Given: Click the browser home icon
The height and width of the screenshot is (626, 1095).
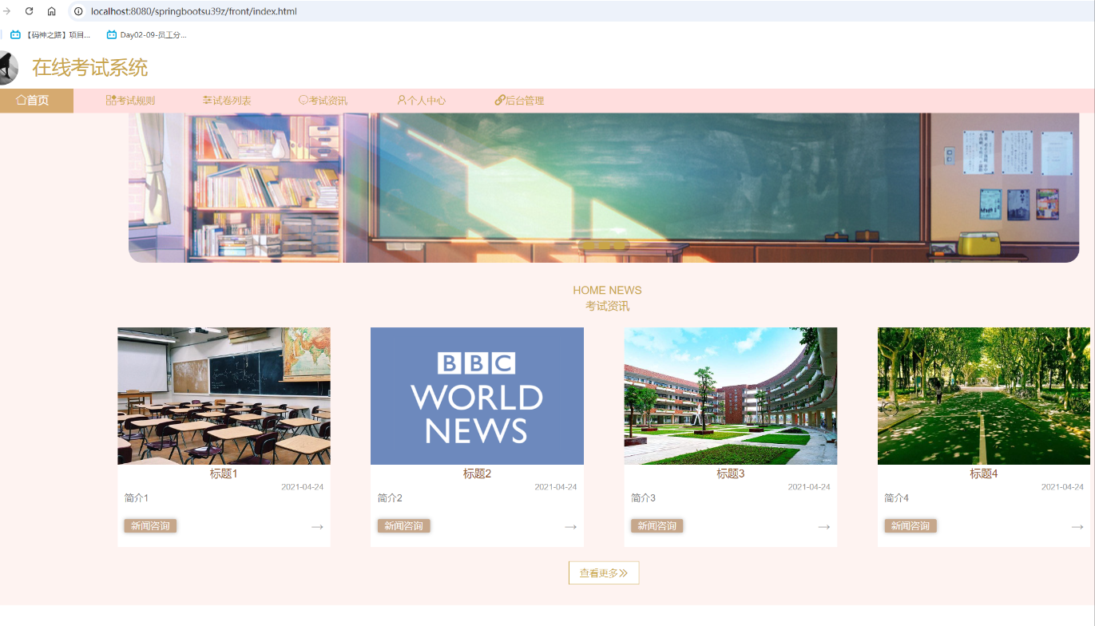Looking at the screenshot, I should click(x=52, y=11).
